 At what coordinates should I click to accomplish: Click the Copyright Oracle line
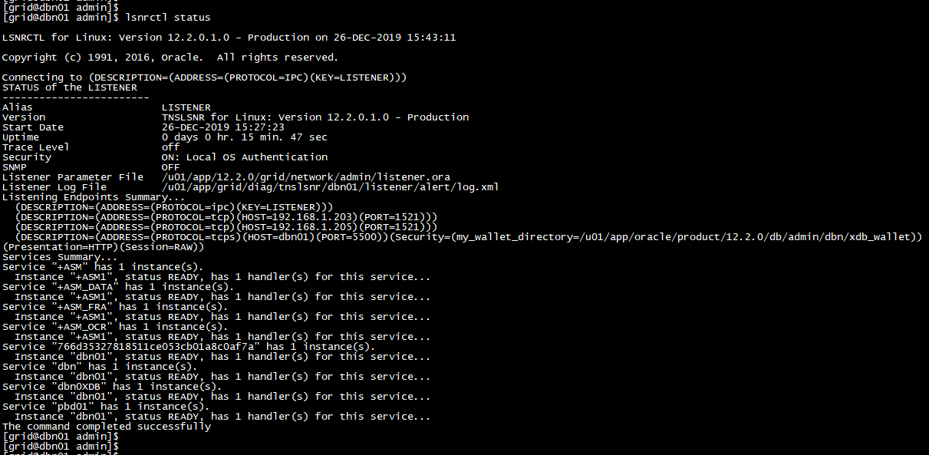click(x=170, y=58)
